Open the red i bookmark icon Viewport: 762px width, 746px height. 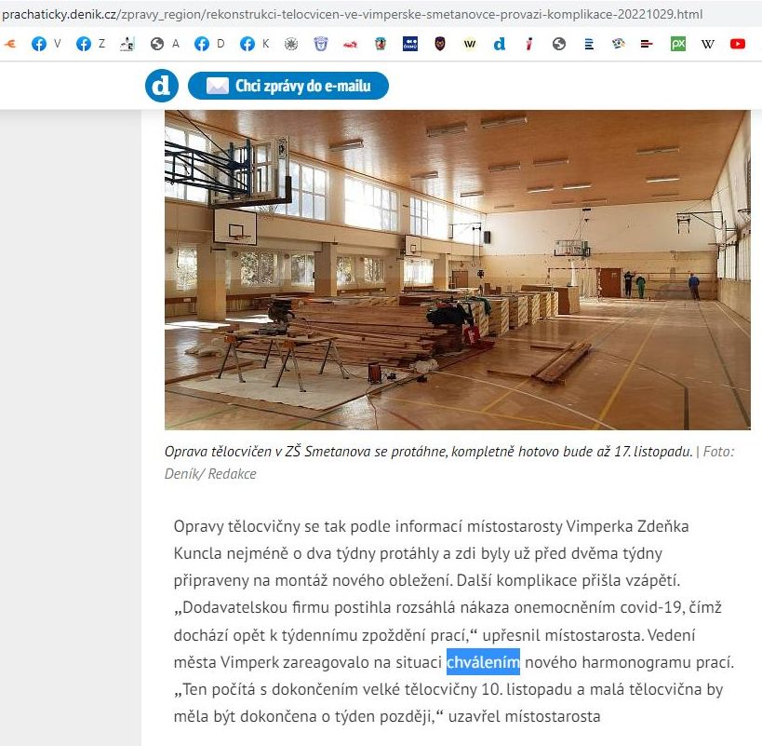[529, 44]
